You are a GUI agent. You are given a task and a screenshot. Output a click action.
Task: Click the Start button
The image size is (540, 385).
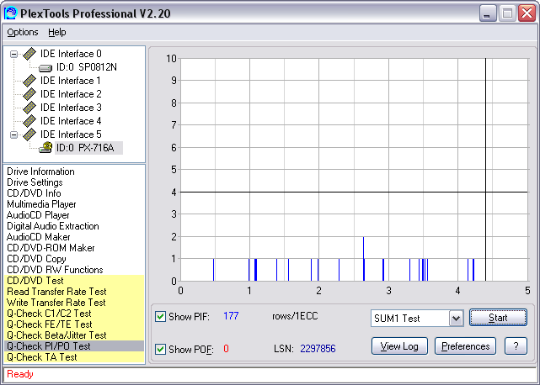[498, 318]
